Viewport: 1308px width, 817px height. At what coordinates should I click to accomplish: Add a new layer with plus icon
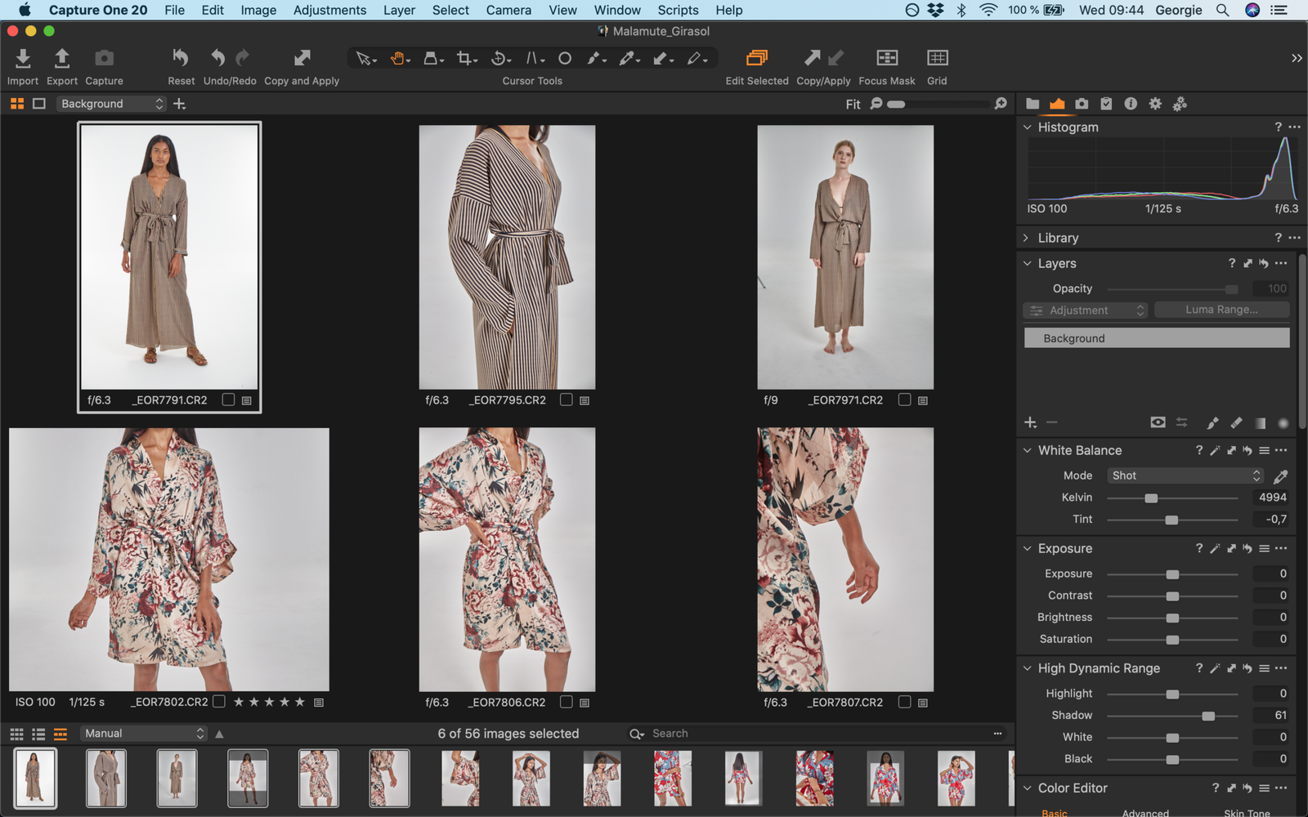[1030, 422]
